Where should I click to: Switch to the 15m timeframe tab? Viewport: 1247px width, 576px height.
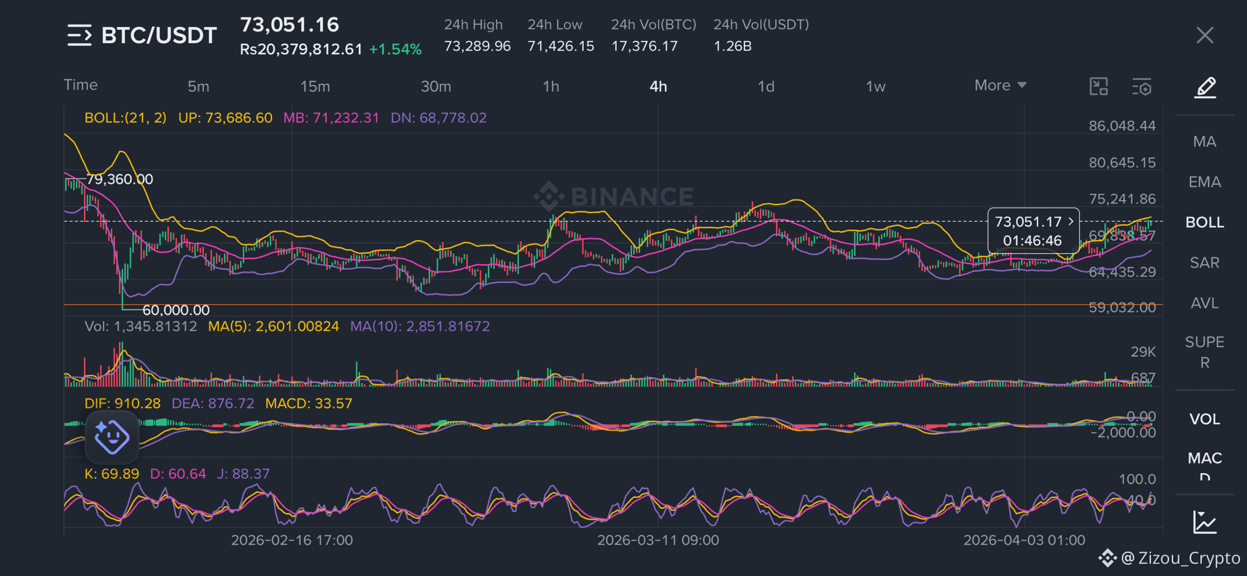[x=315, y=86]
